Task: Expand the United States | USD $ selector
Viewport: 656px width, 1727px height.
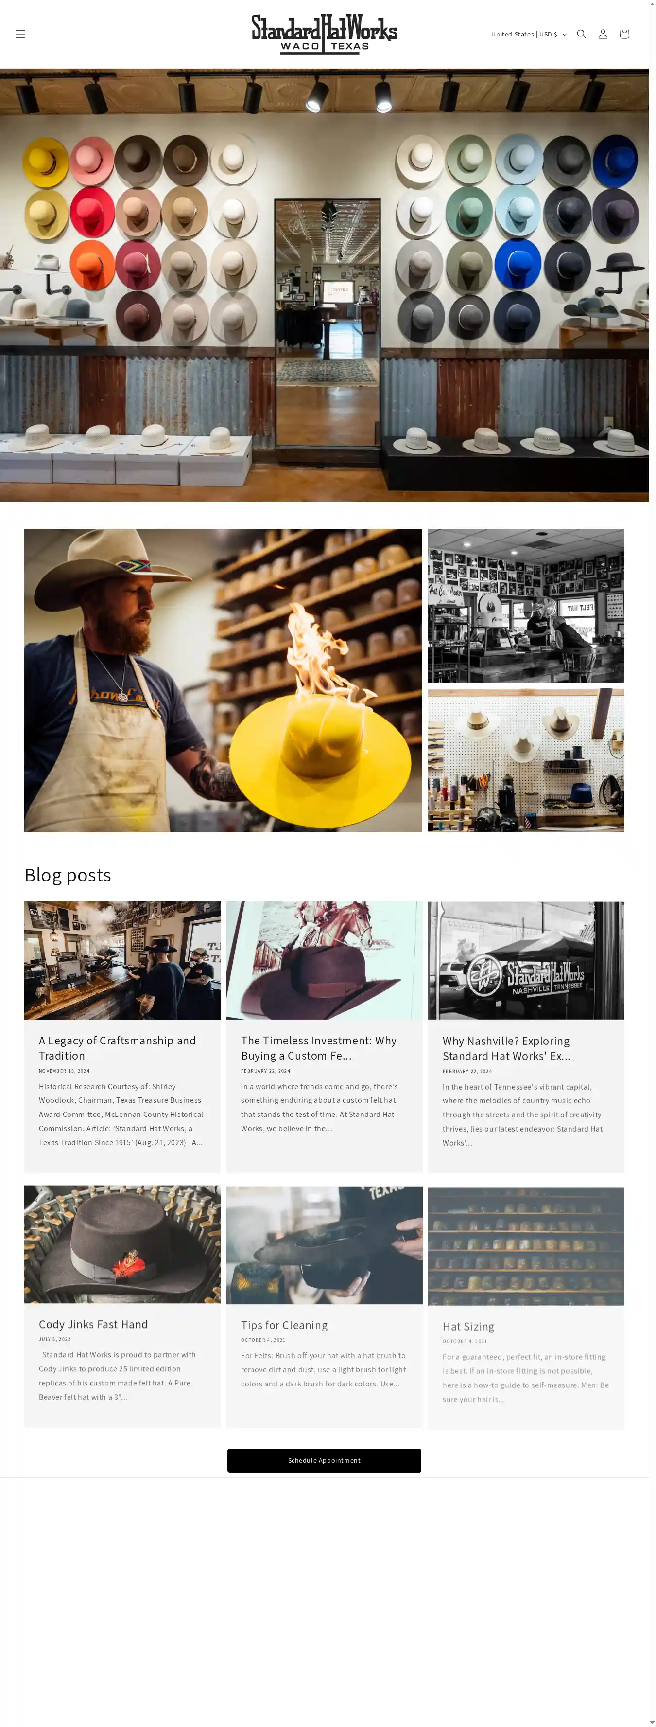Action: tap(529, 34)
